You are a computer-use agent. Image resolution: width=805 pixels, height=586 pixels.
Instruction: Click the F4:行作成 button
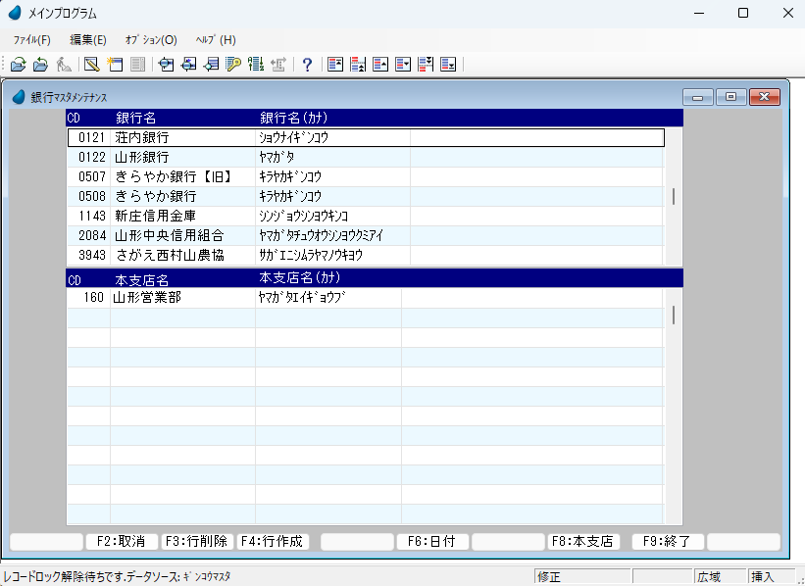click(x=274, y=541)
